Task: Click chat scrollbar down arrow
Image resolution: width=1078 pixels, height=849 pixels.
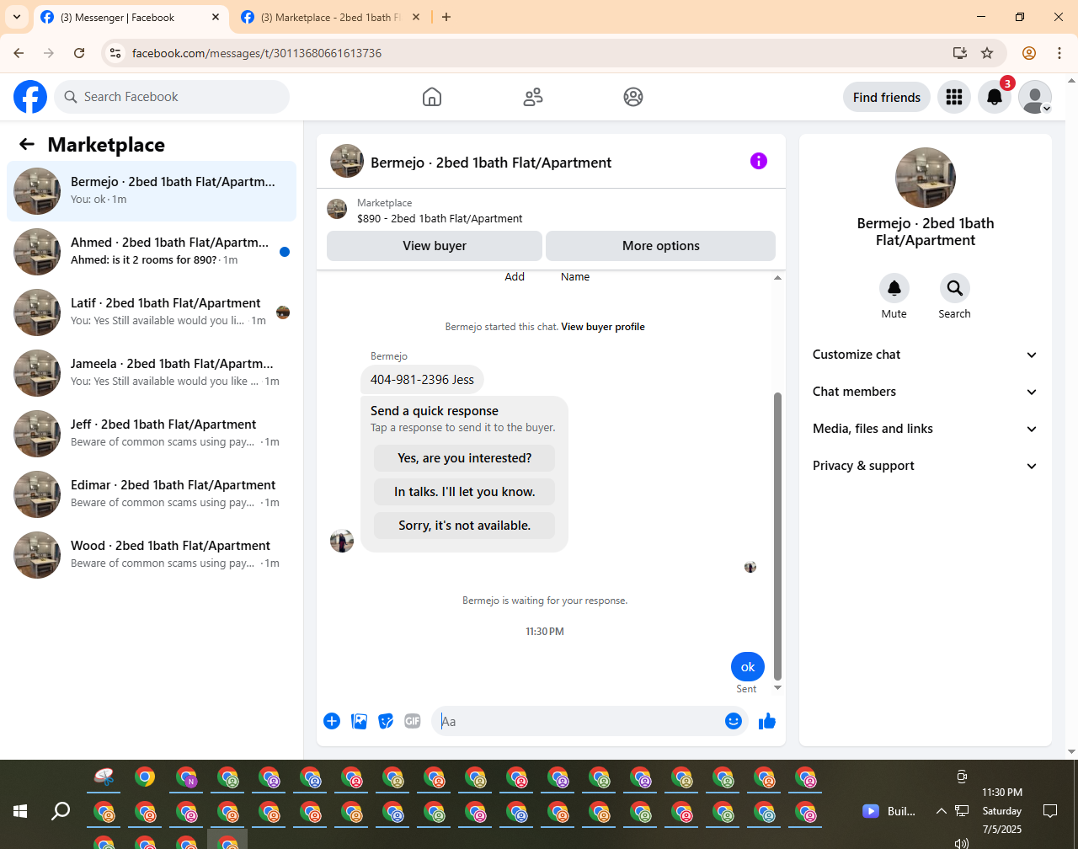Action: click(777, 688)
